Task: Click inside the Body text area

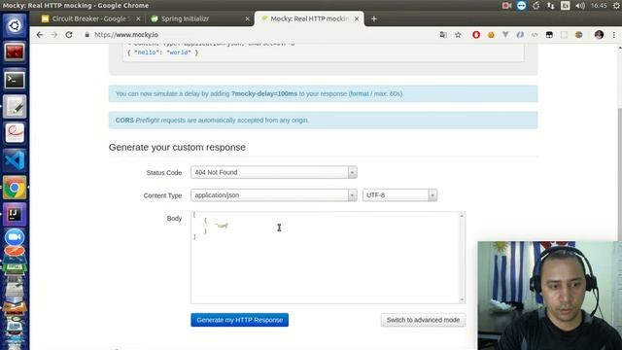Action: click(x=325, y=258)
